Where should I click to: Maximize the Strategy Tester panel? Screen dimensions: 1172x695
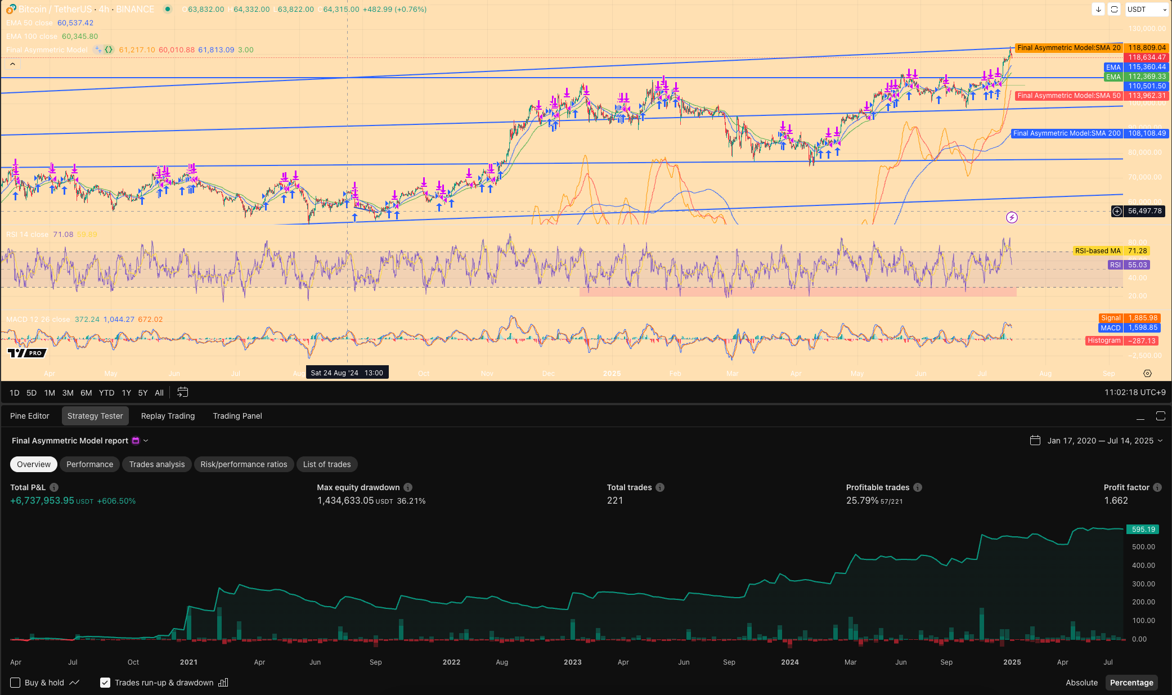(1160, 416)
